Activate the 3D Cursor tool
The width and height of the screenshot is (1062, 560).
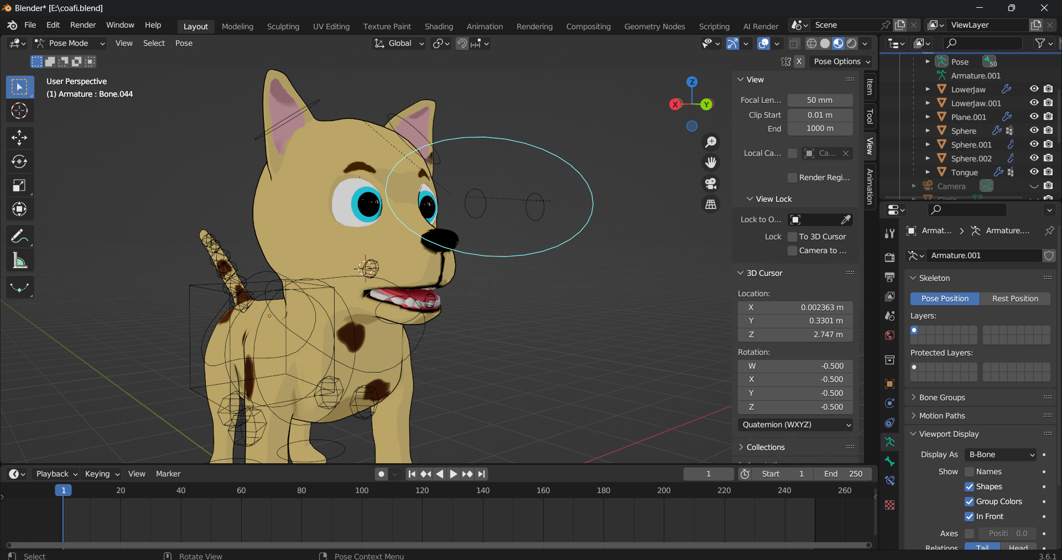pyautogui.click(x=19, y=111)
